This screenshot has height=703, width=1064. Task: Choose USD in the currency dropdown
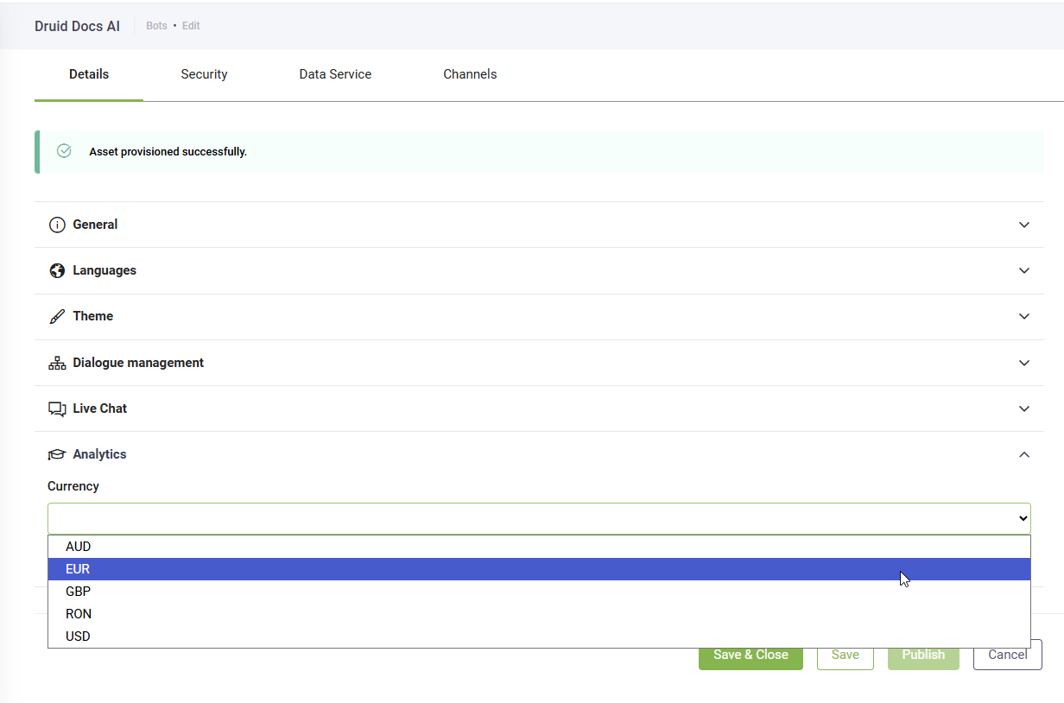click(78, 636)
